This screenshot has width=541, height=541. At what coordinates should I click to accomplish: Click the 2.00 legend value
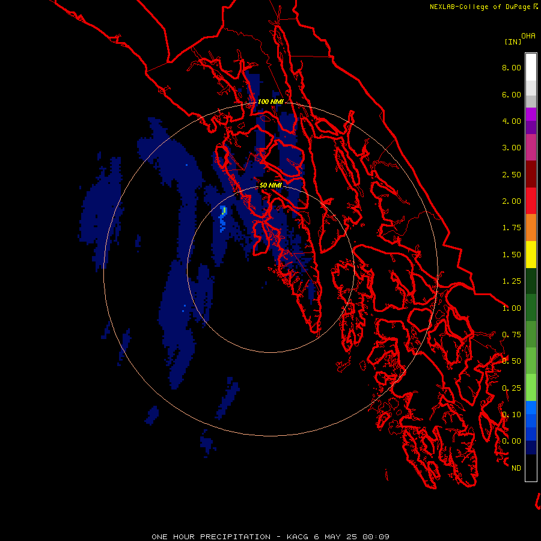512,201
